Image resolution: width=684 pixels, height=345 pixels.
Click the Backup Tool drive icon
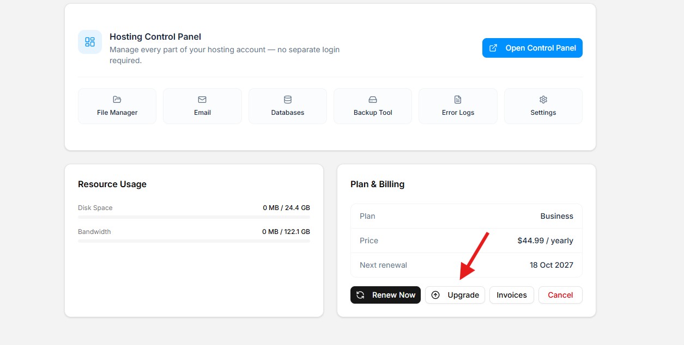[373, 100]
